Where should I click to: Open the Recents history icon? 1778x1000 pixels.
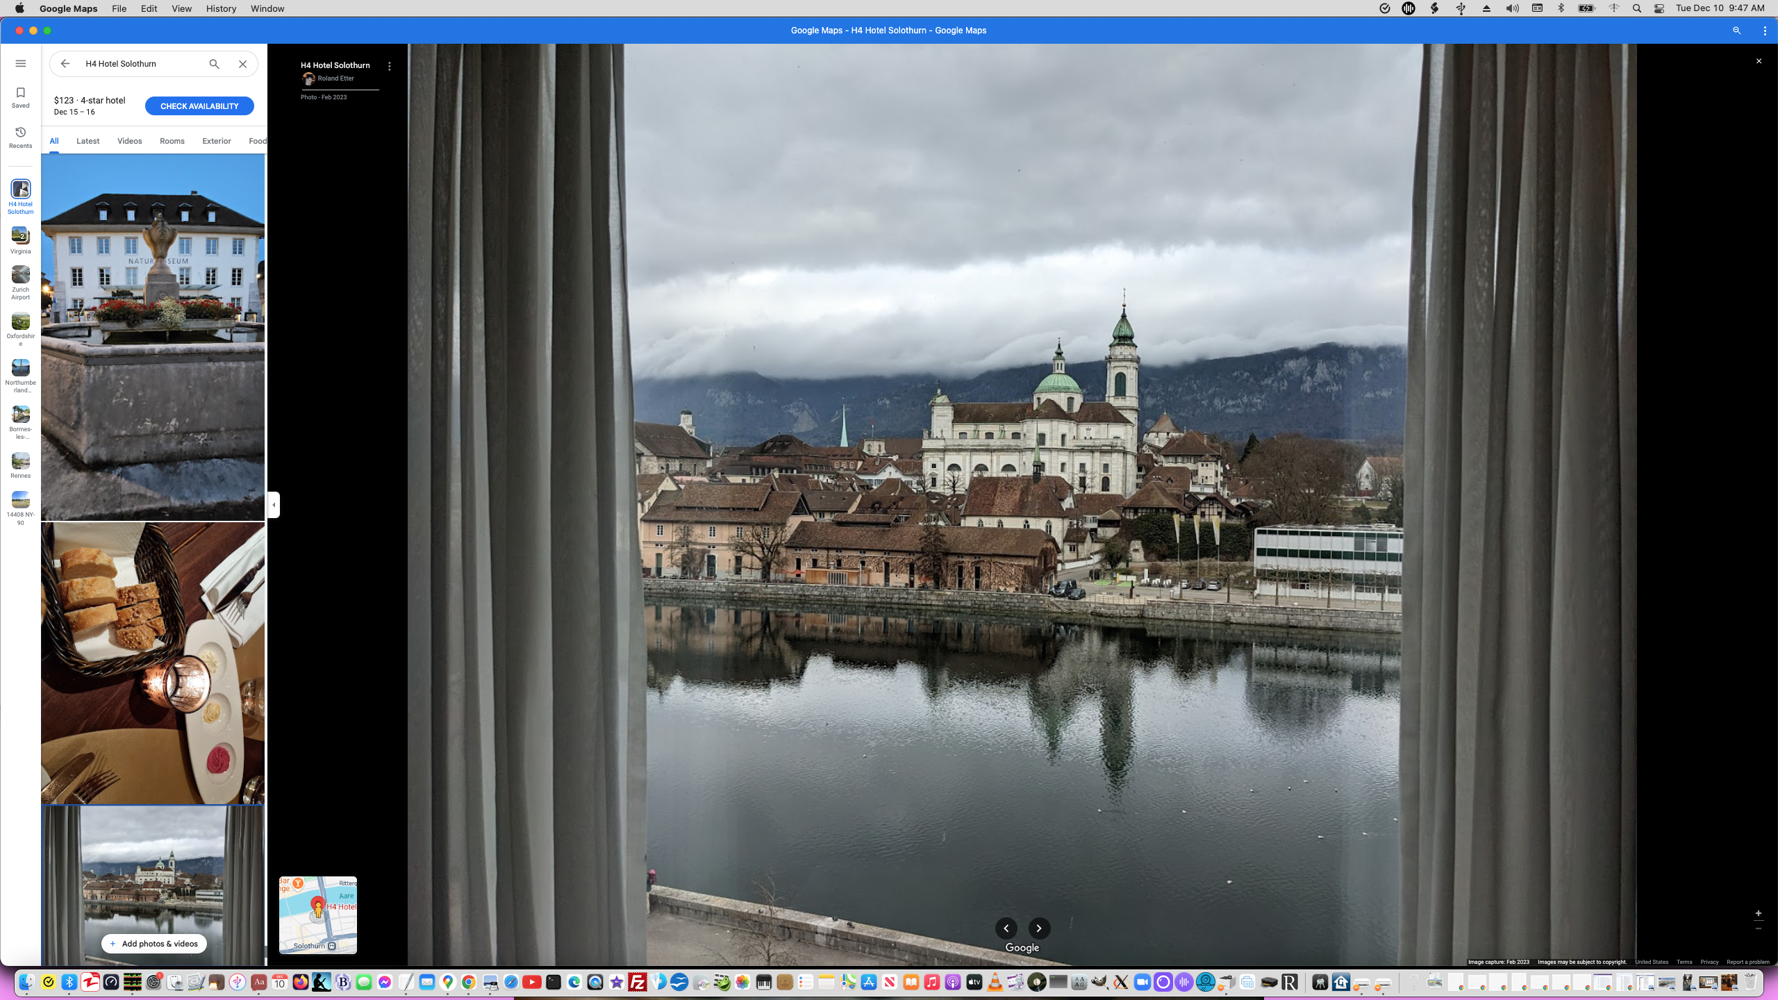pos(21,136)
